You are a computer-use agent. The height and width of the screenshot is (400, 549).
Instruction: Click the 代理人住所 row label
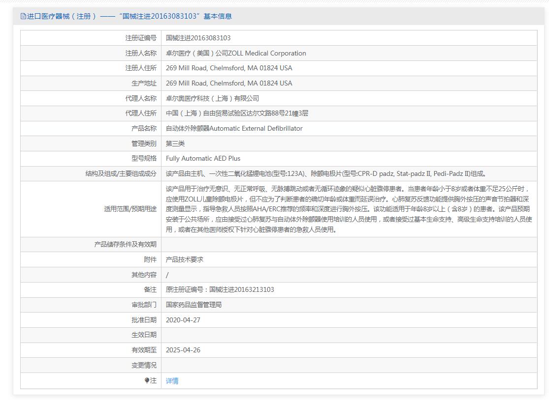point(141,113)
